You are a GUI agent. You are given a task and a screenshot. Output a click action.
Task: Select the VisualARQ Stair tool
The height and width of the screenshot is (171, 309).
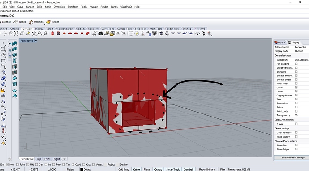point(15,78)
